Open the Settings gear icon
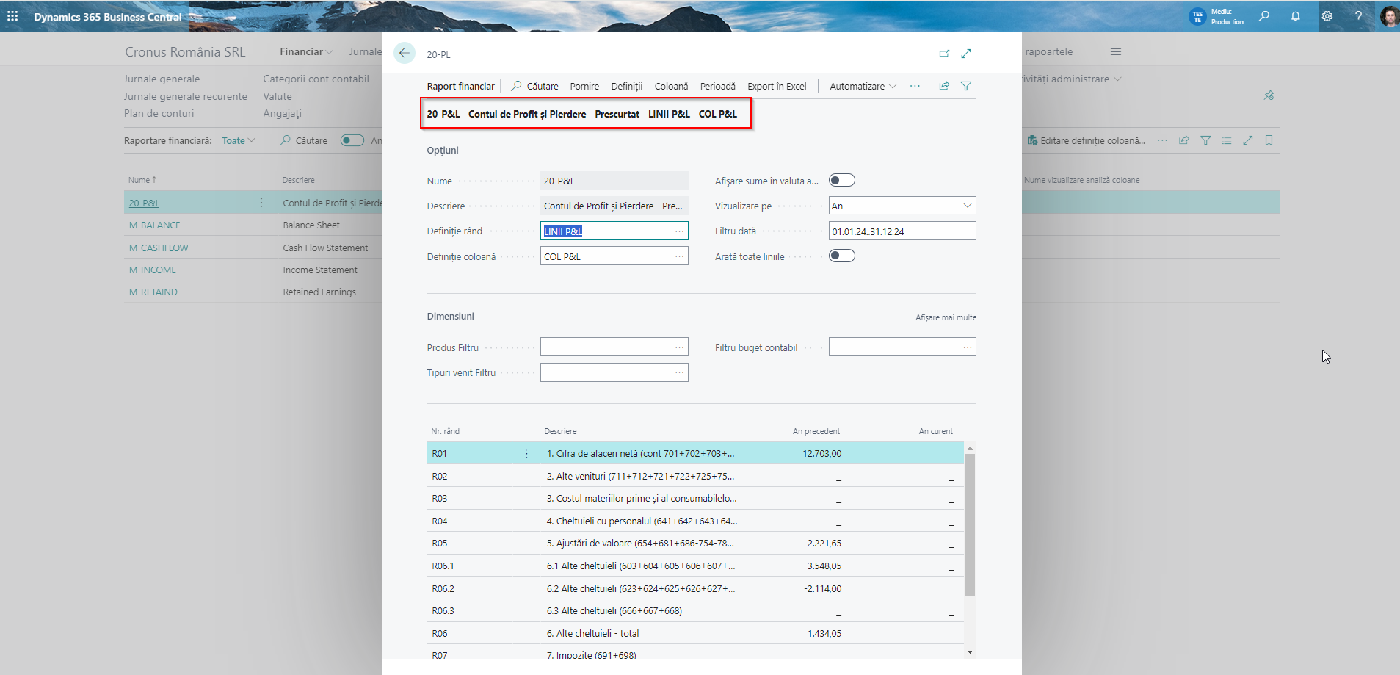 [x=1327, y=16]
